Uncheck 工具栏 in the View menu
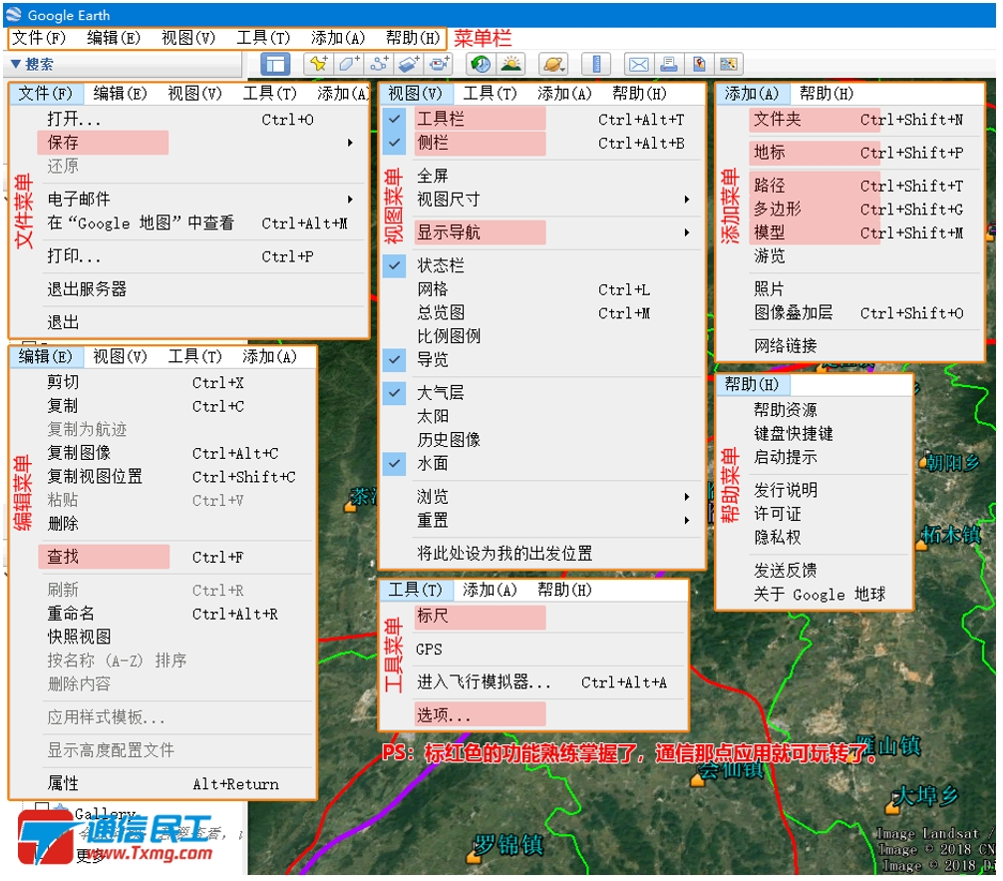The image size is (1003, 881). click(x=395, y=119)
